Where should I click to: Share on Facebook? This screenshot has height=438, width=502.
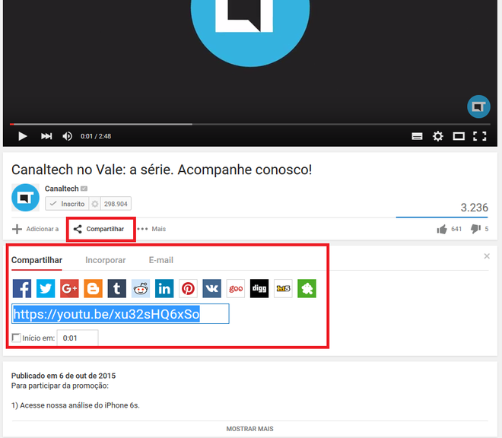(22, 288)
